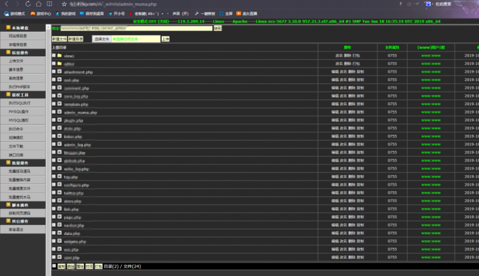Click the 转到 go button beside the path
Image resolution: width=479 pixels, height=276 pixels.
click(x=217, y=28)
